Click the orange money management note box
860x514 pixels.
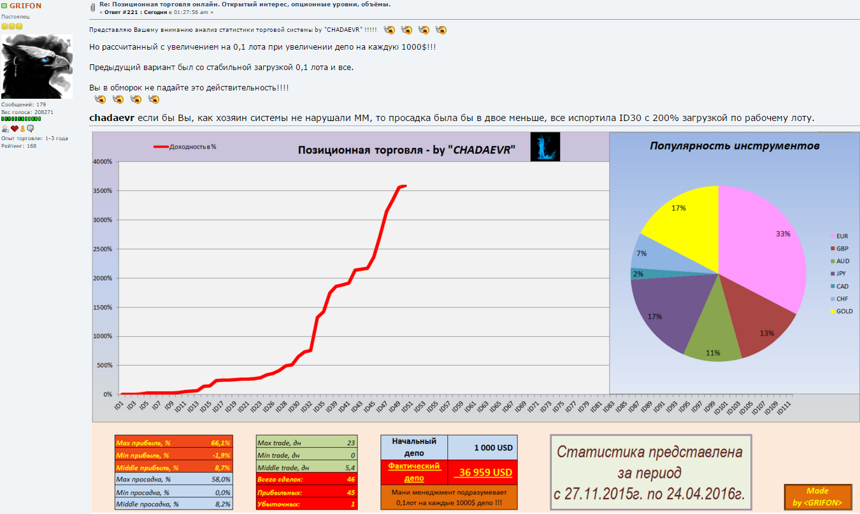(x=449, y=497)
